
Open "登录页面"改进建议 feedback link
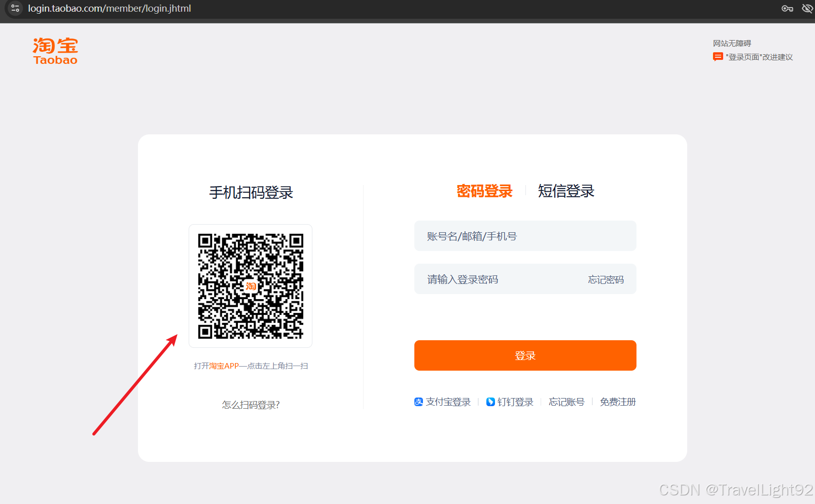point(759,57)
